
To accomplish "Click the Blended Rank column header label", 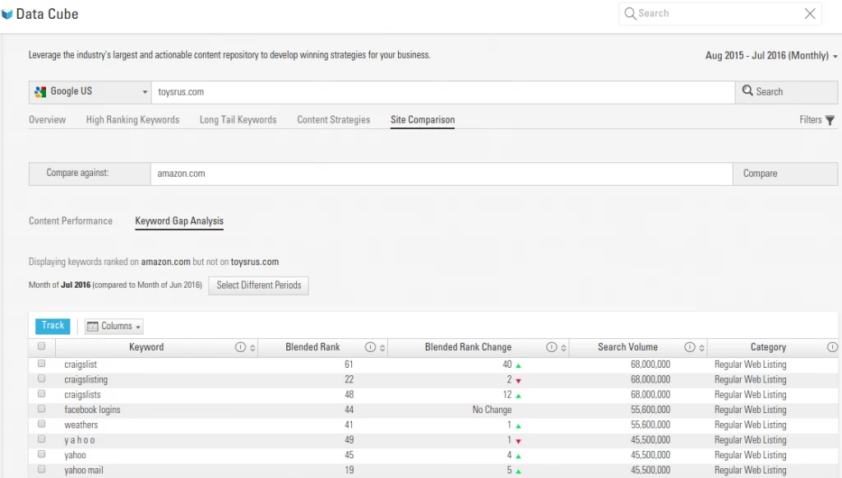I will [312, 347].
